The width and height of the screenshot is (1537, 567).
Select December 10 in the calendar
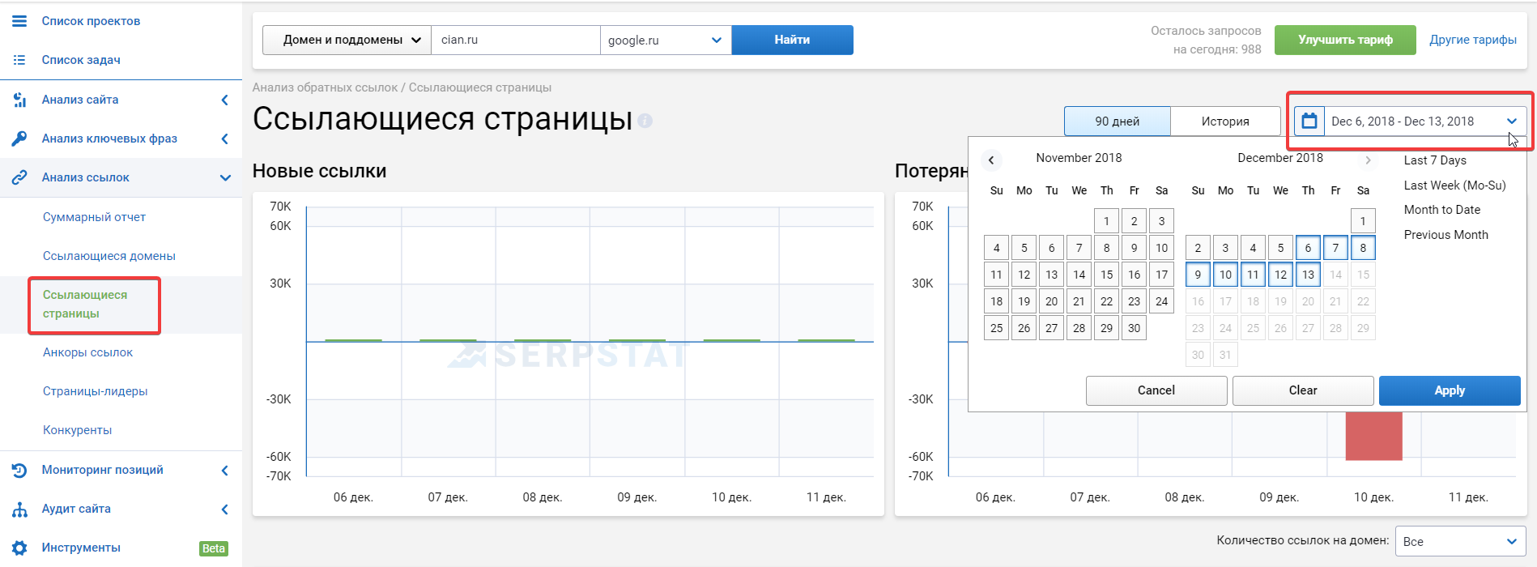pyautogui.click(x=1225, y=275)
